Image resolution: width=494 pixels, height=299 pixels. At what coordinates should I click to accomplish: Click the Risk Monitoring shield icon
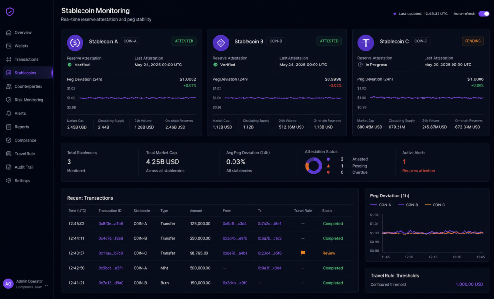(x=9, y=100)
